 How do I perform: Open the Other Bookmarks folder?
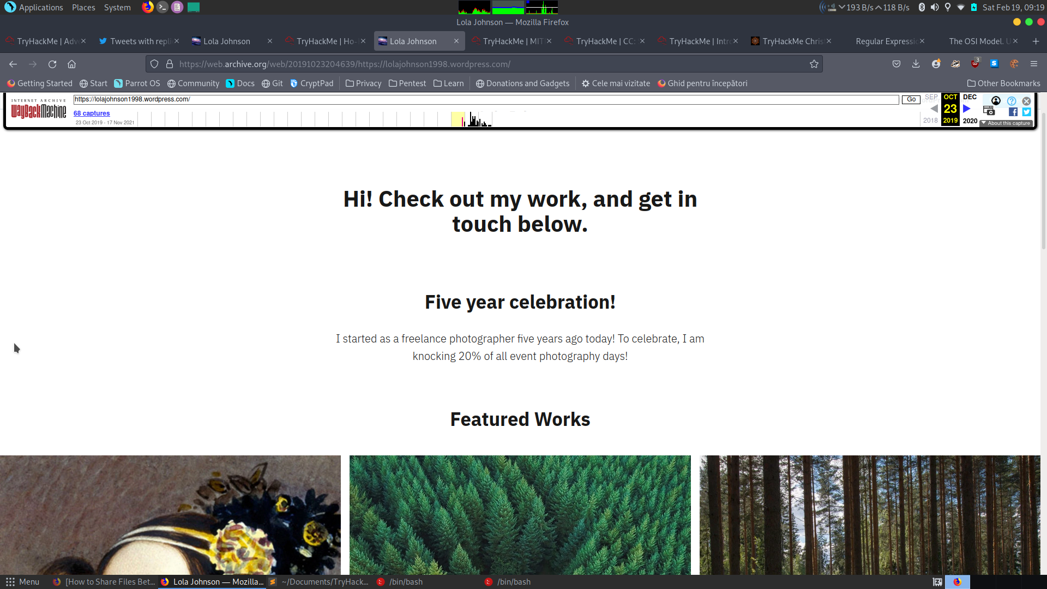pyautogui.click(x=1003, y=83)
